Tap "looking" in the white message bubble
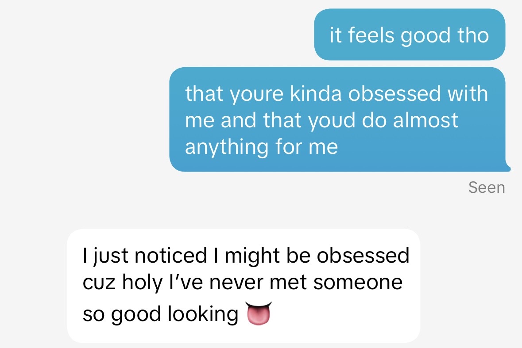This screenshot has width=522, height=348. click(203, 314)
